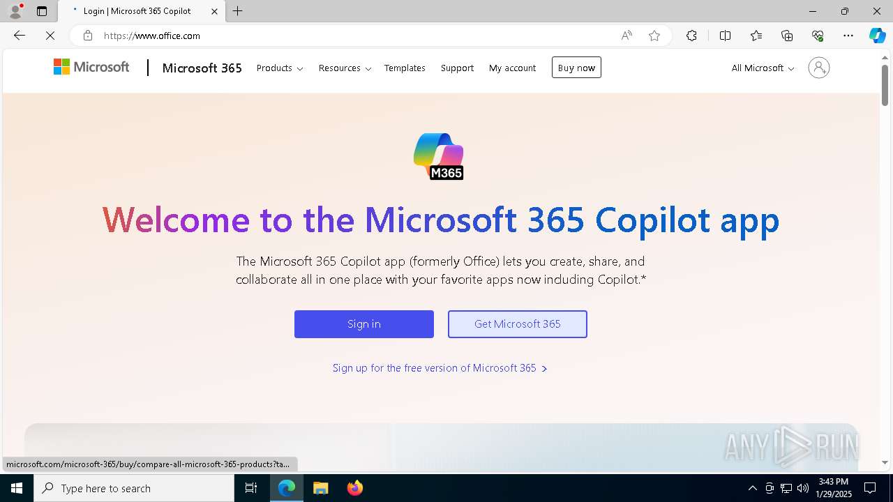Expand the Products dropdown menu
Image resolution: width=893 pixels, height=502 pixels.
pyautogui.click(x=280, y=68)
